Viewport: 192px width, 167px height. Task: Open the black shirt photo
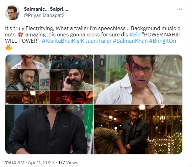point(49,129)
